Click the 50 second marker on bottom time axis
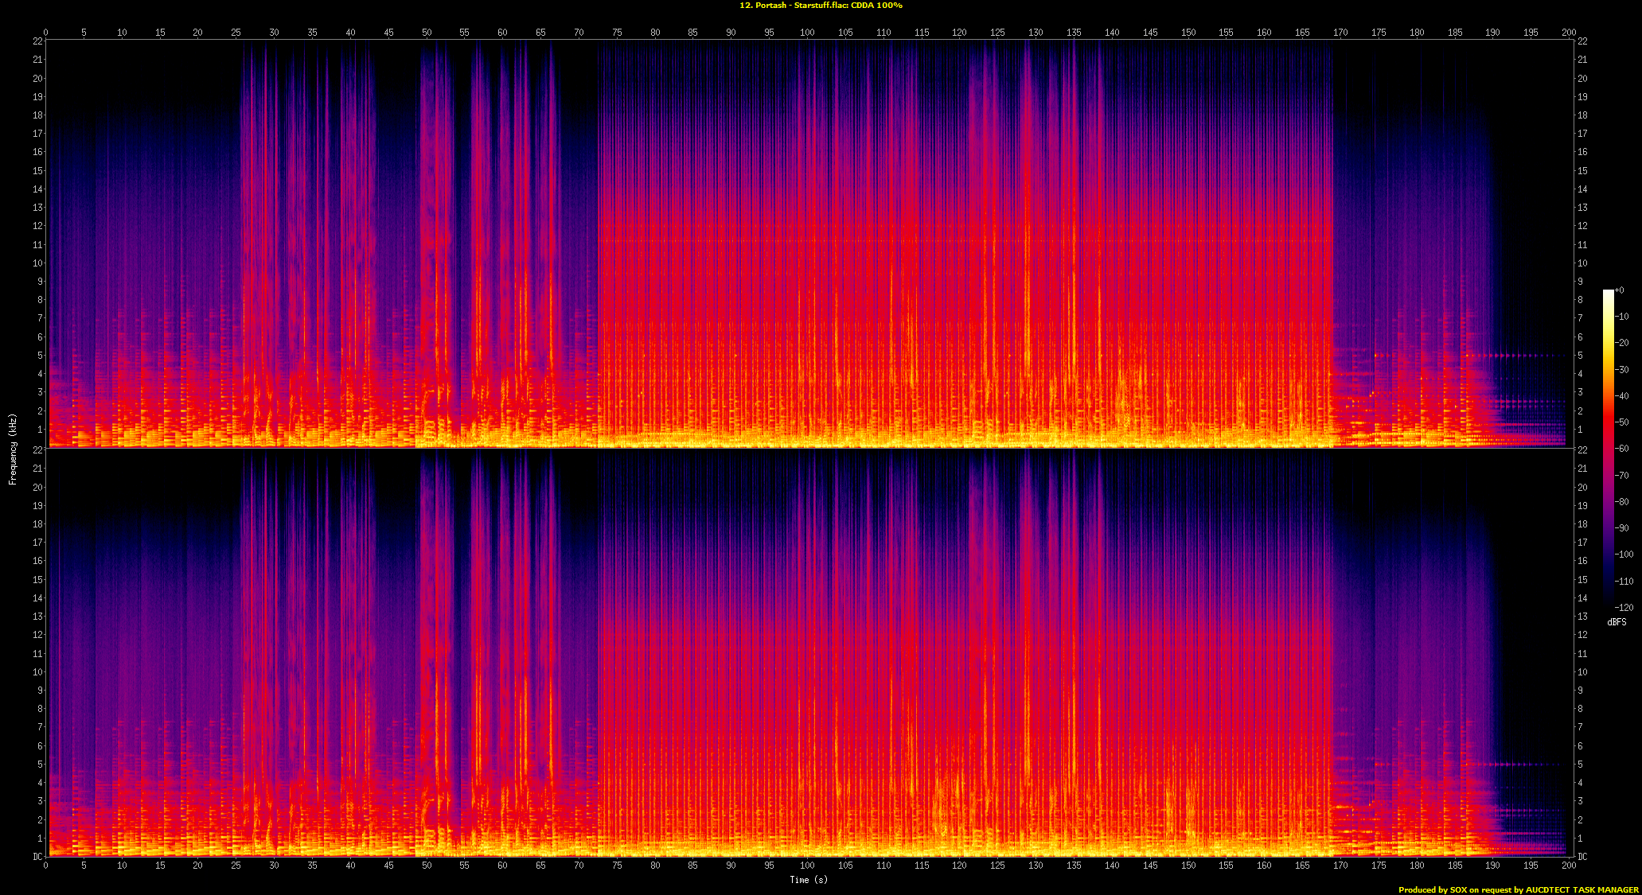The image size is (1642, 895). click(x=427, y=865)
